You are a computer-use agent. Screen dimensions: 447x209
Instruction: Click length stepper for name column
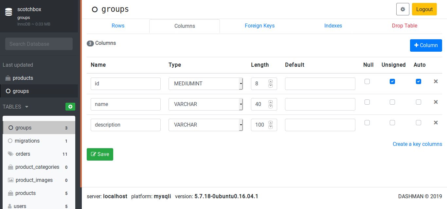pos(270,104)
